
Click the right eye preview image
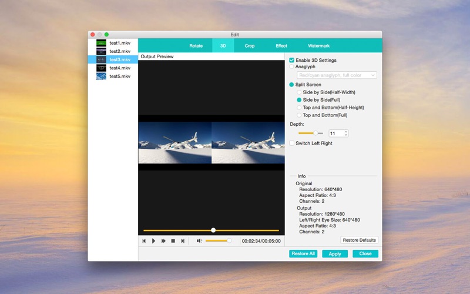[248, 142]
